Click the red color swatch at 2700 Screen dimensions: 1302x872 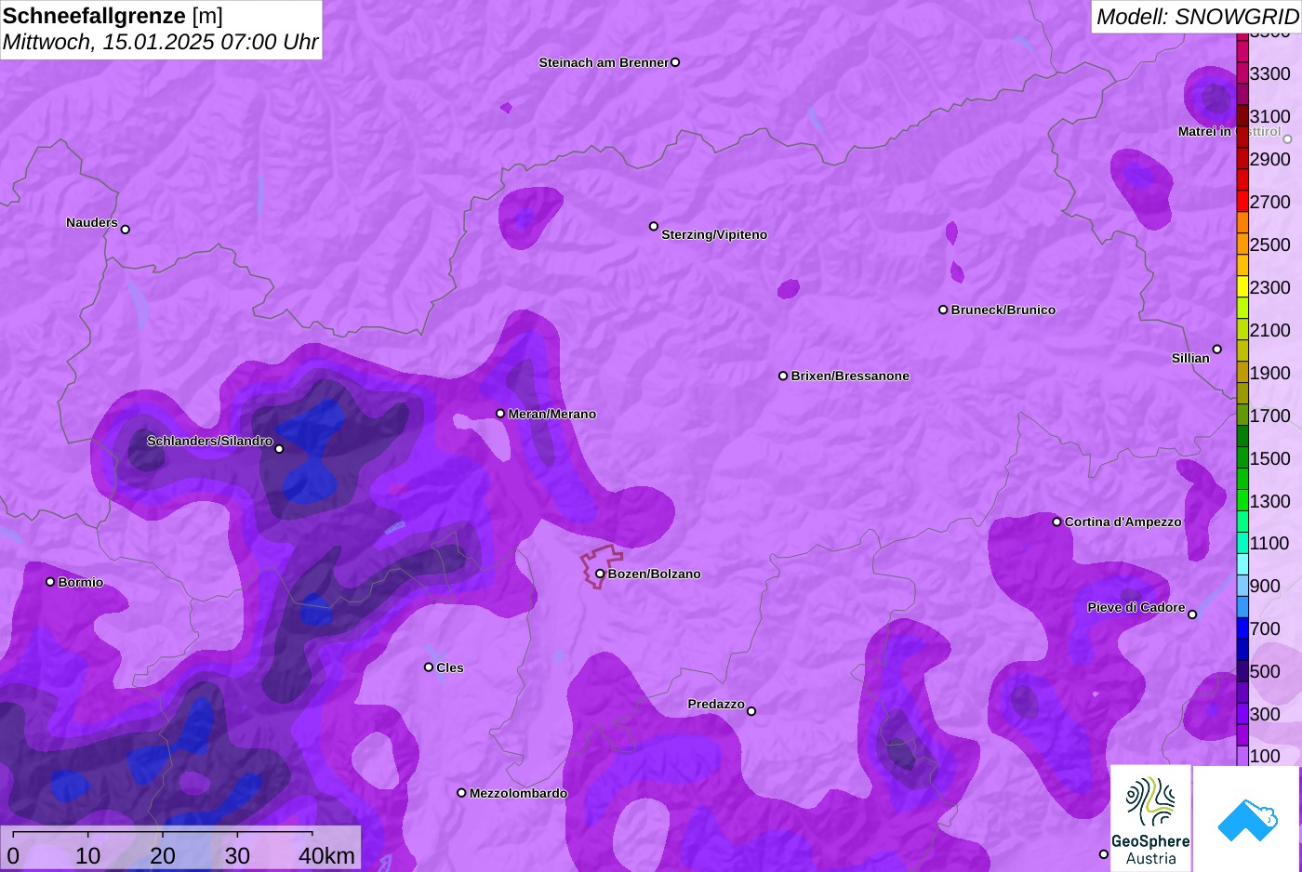coord(1242,202)
